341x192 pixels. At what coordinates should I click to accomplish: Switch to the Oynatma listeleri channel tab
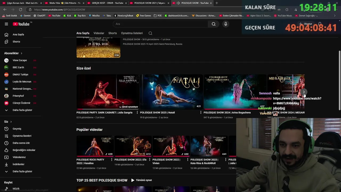132,33
